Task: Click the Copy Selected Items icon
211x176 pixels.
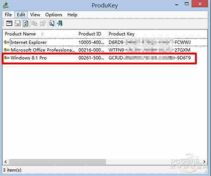Action: click(x=34, y=23)
